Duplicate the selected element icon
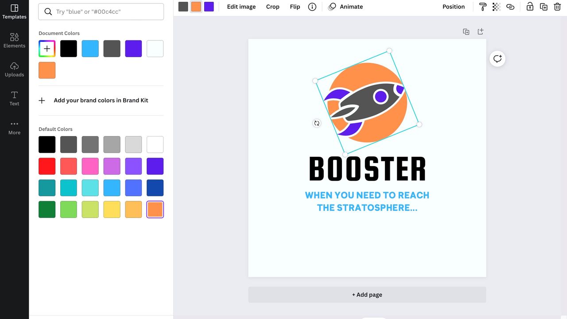Image resolution: width=567 pixels, height=319 pixels. point(544,7)
